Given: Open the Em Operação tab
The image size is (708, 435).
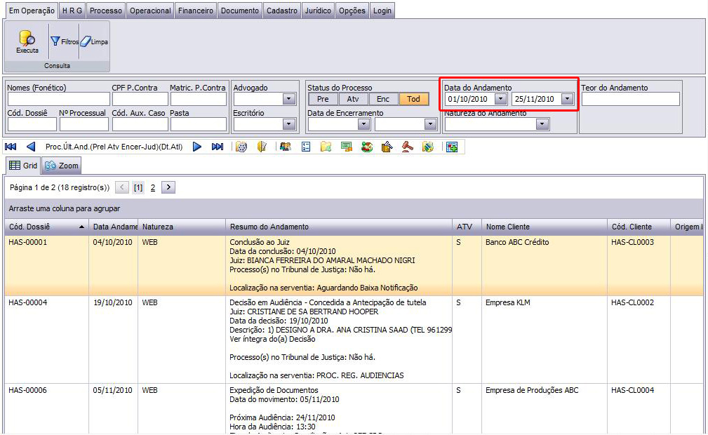Looking at the screenshot, I should 32,11.
